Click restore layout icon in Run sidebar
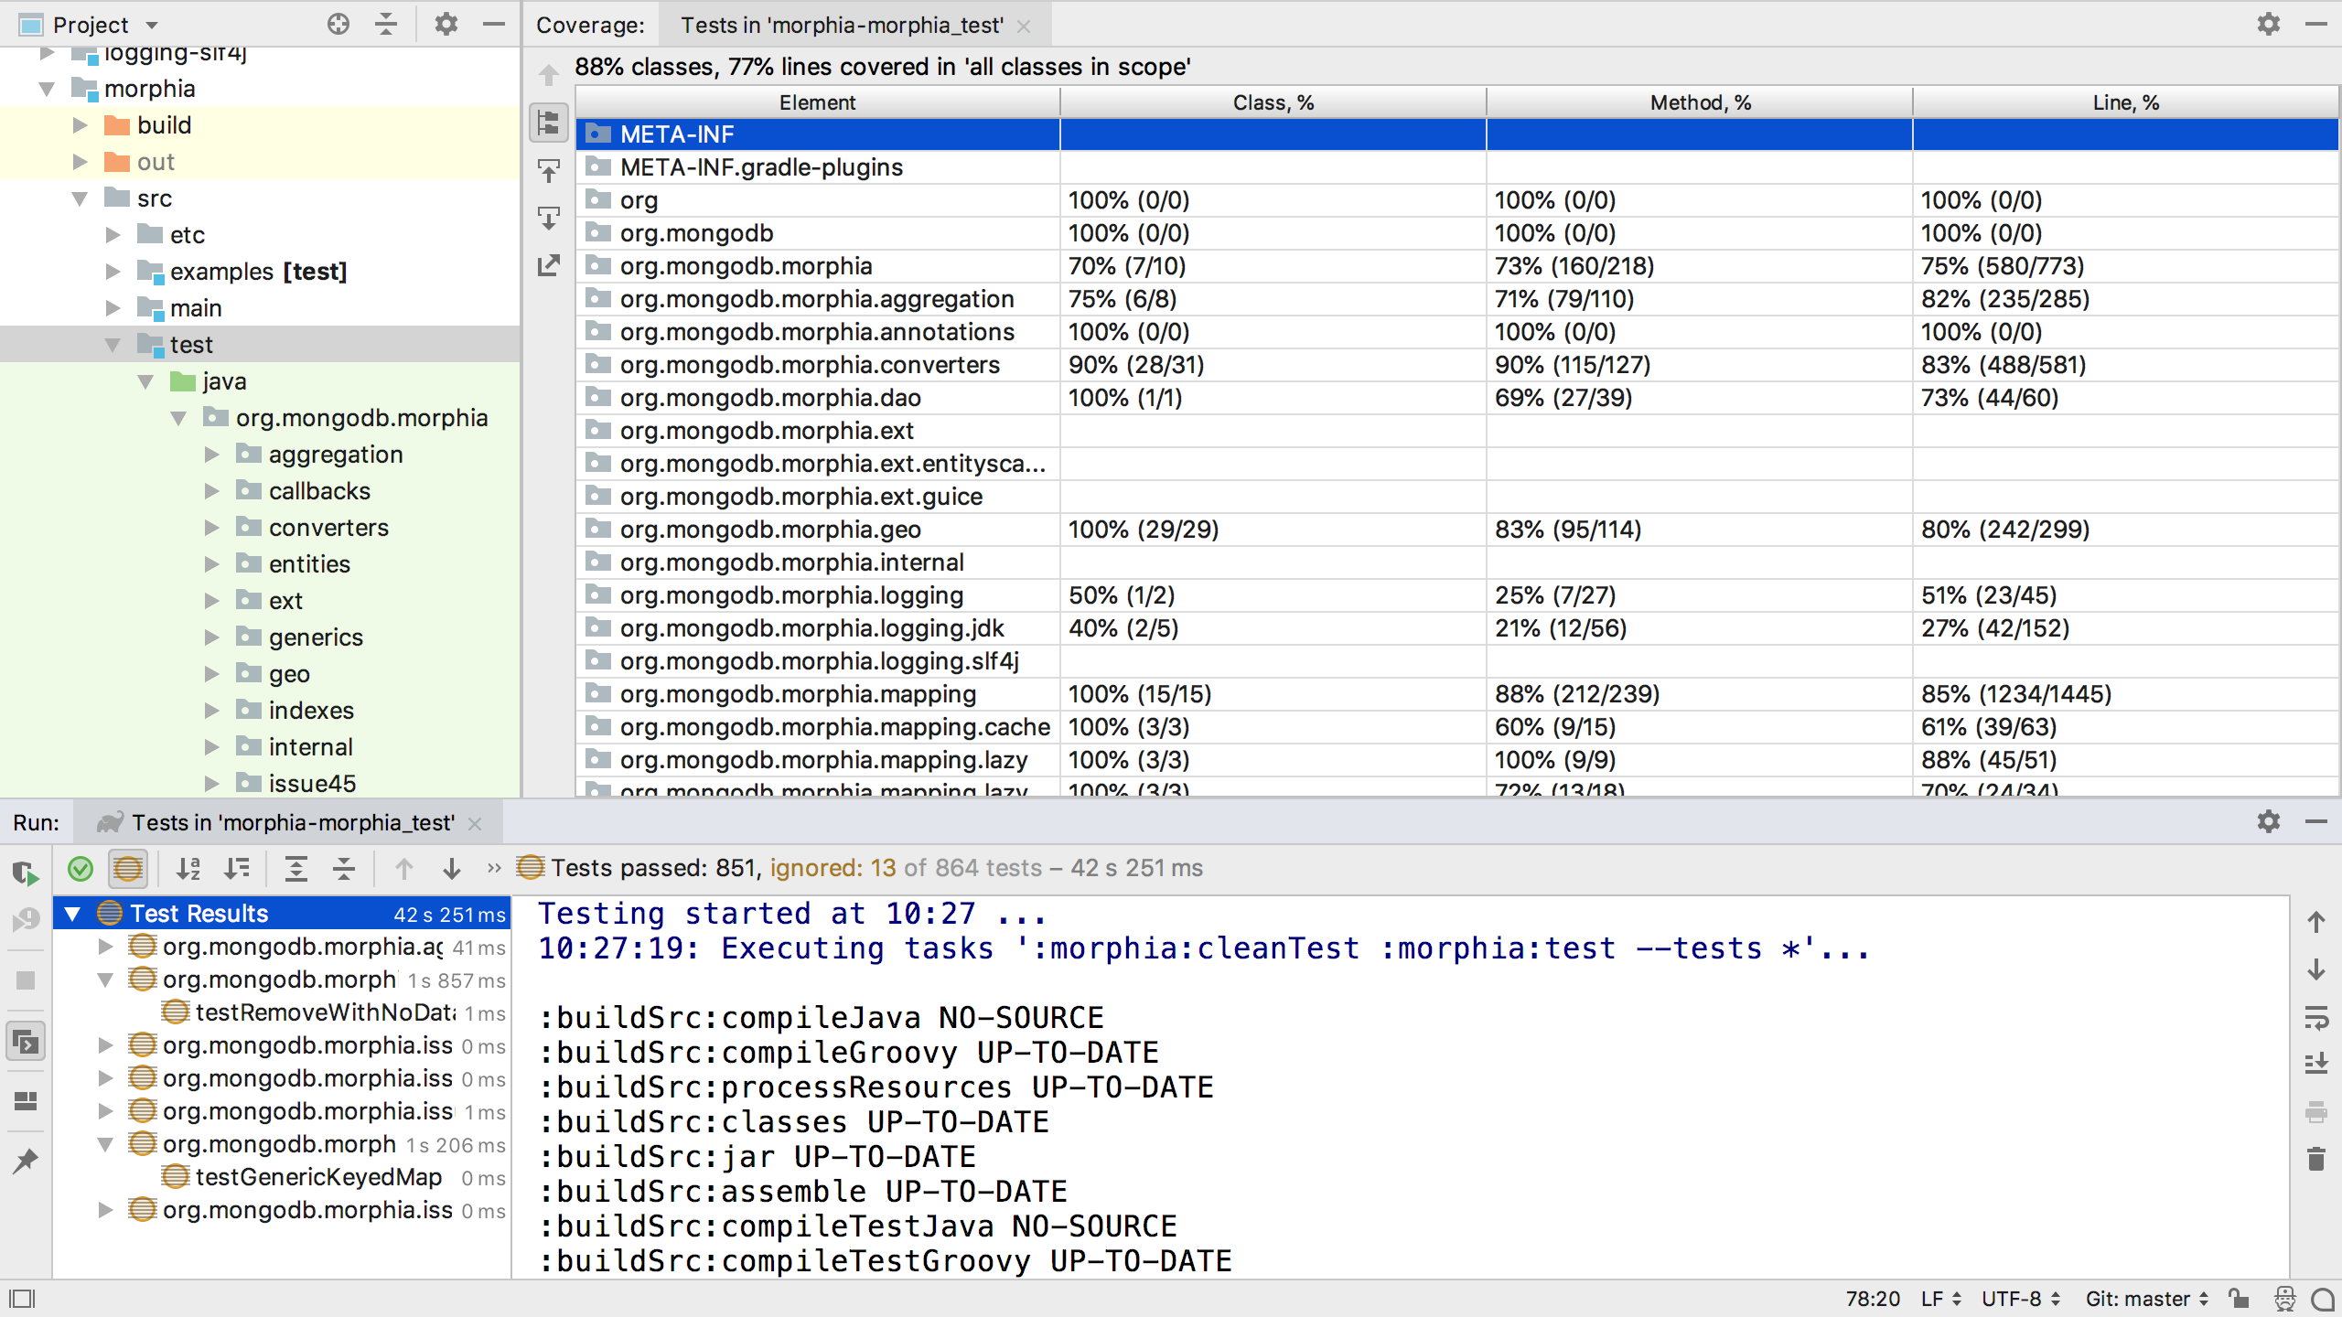The image size is (2342, 1317). pos(26,1041)
